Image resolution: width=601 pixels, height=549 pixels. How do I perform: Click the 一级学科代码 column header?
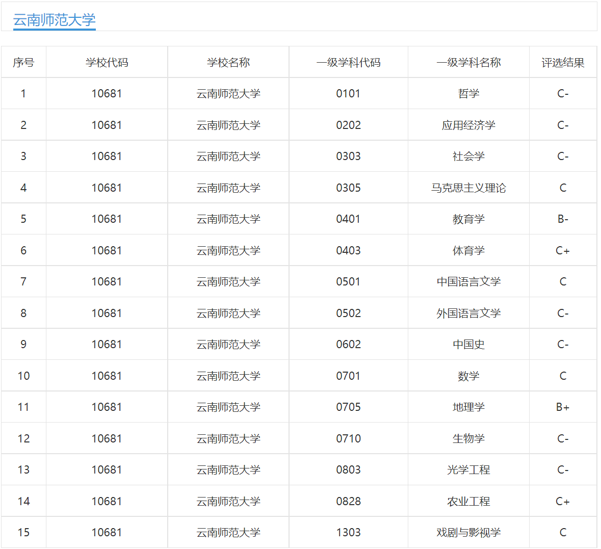(x=348, y=63)
